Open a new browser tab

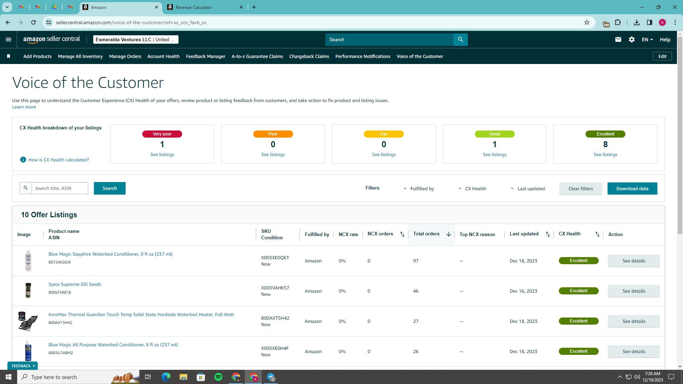pos(254,7)
